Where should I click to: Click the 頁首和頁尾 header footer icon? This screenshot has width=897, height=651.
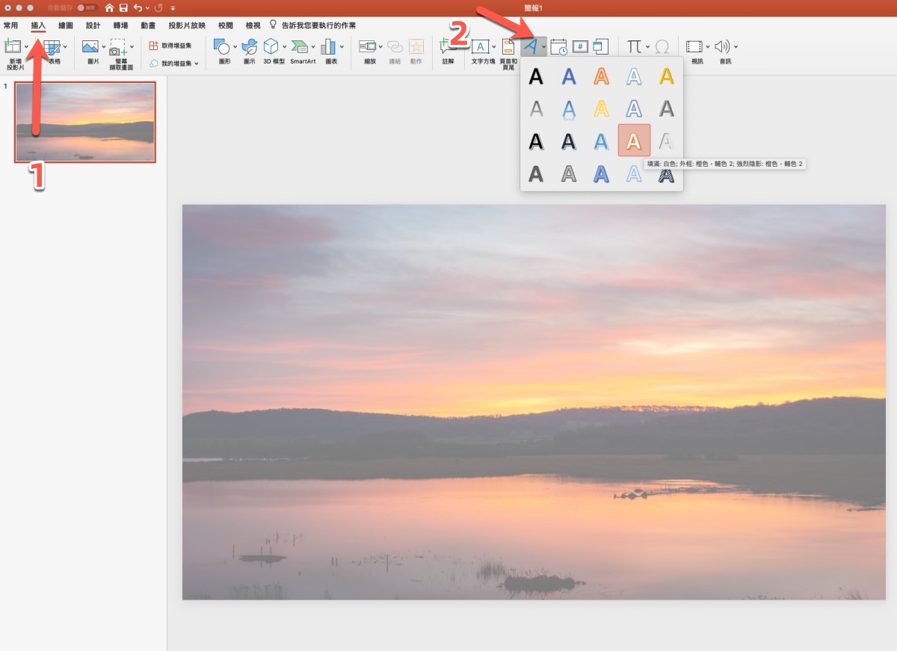(508, 47)
